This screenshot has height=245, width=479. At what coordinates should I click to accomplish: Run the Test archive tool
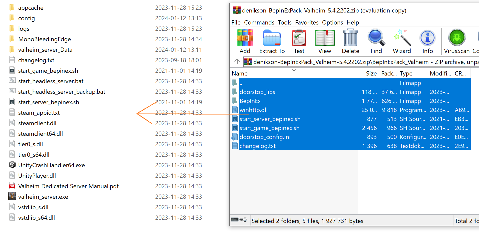pos(299,41)
